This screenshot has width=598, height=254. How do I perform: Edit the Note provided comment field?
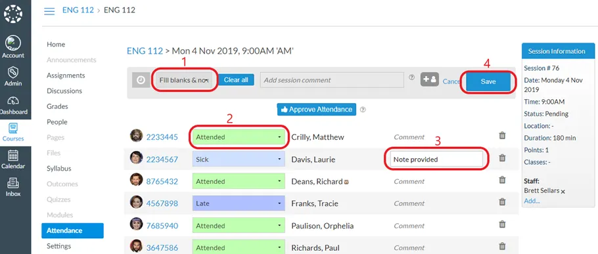tap(436, 159)
